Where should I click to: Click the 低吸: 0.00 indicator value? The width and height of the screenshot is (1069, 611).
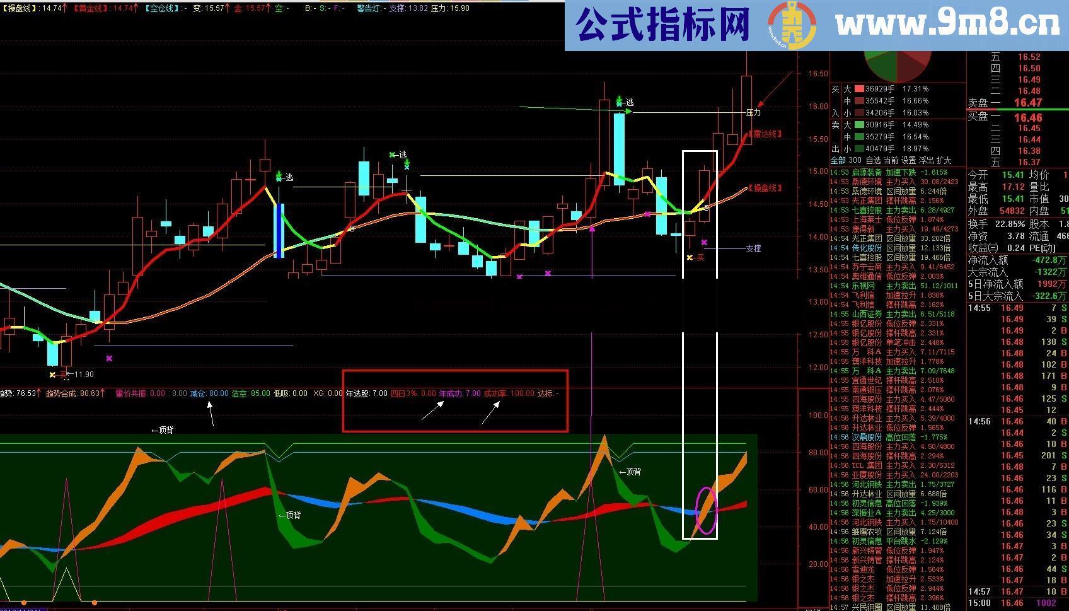[291, 393]
